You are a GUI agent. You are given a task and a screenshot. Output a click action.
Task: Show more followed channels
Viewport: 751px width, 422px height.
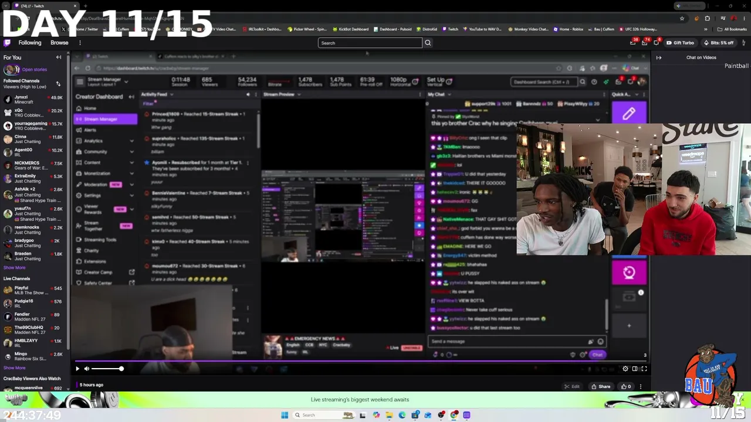[x=15, y=268]
